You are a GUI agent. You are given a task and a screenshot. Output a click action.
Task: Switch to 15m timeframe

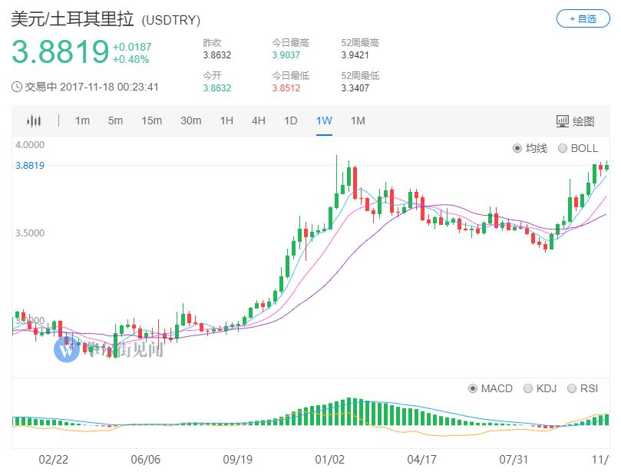point(152,120)
